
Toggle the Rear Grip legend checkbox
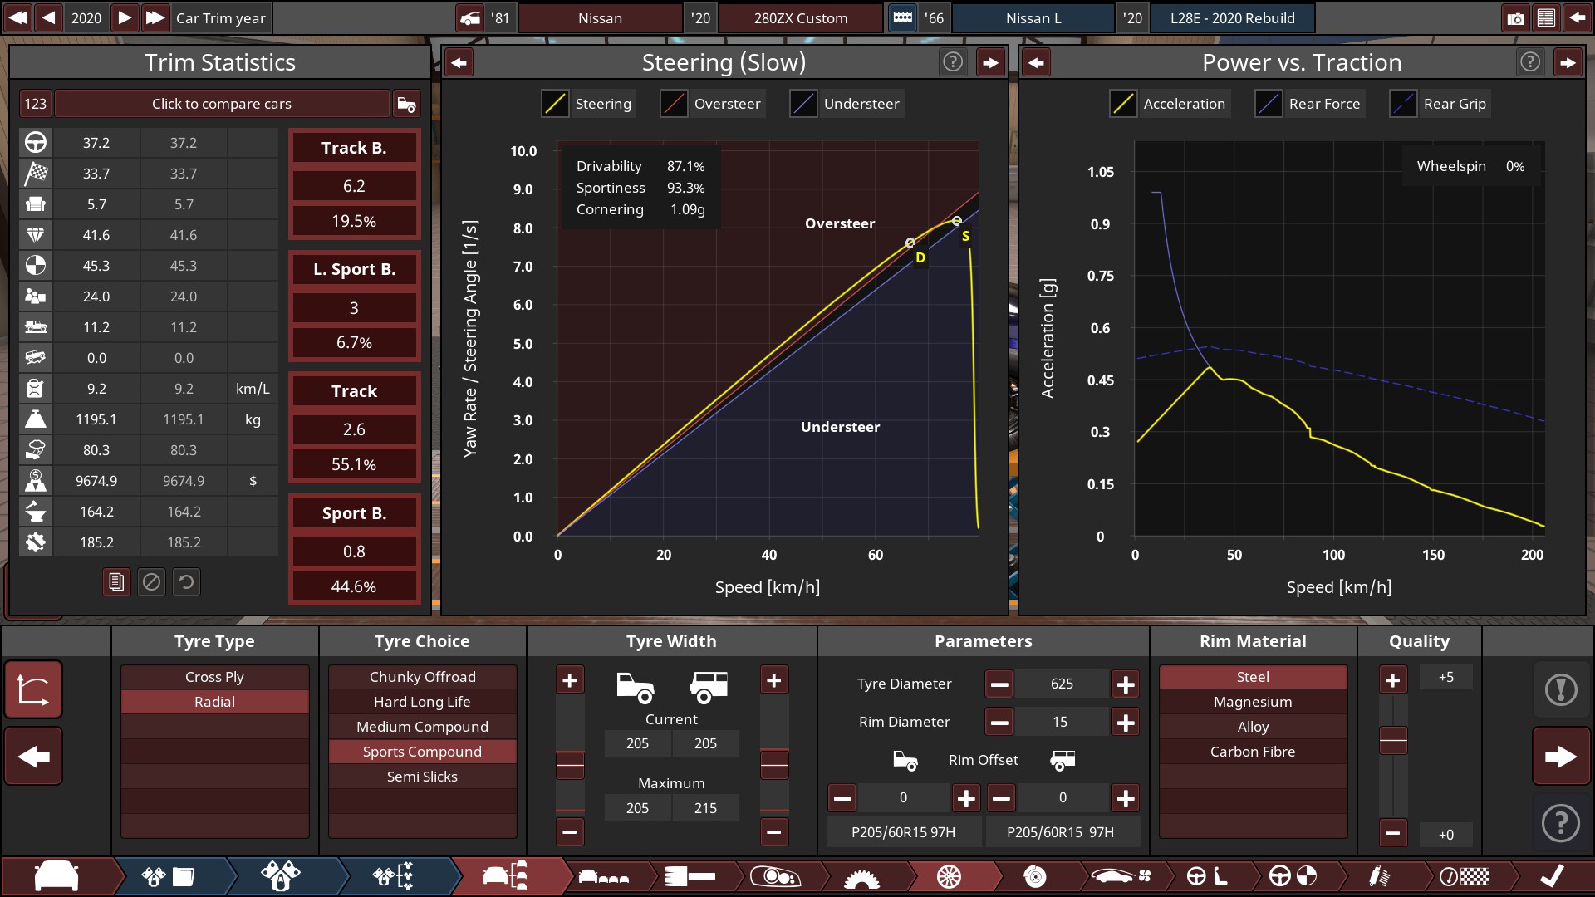[x=1402, y=104]
